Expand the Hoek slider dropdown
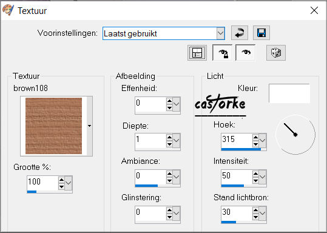327x233 pixels. (263, 140)
